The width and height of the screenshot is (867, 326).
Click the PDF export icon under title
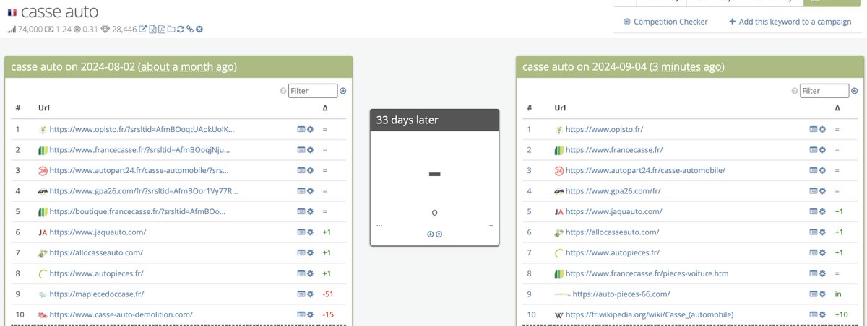pyautogui.click(x=162, y=29)
